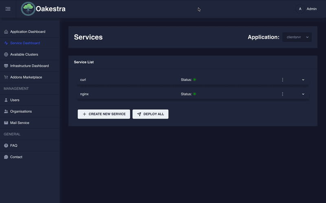This screenshot has height=203, width=326.
Task: Expand the curl service row chevron
Action: [303, 80]
